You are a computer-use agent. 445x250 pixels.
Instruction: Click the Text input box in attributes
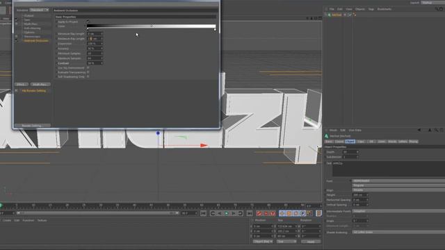point(389,169)
